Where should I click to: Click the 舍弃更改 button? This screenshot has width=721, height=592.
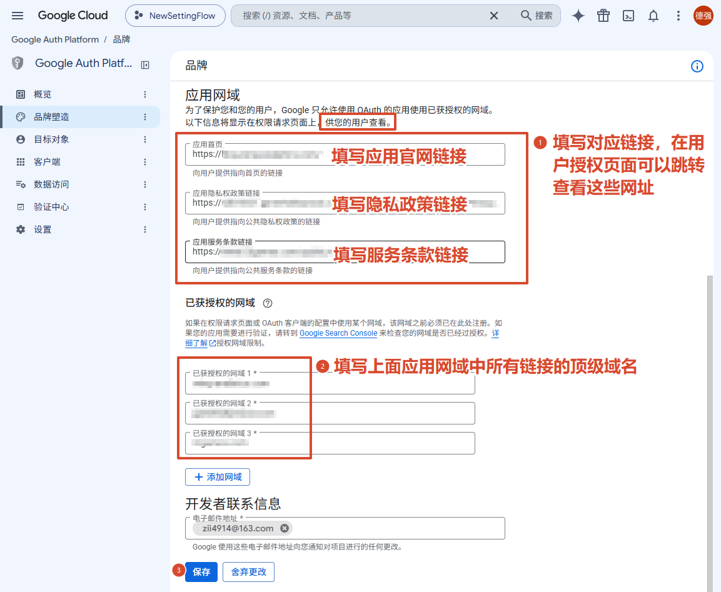(248, 572)
